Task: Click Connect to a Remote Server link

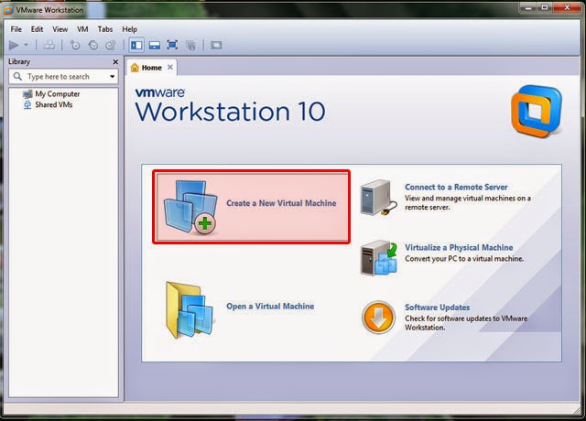Action: pos(456,187)
